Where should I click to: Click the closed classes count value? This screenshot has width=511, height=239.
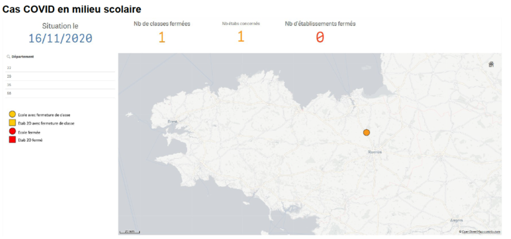coord(162,38)
